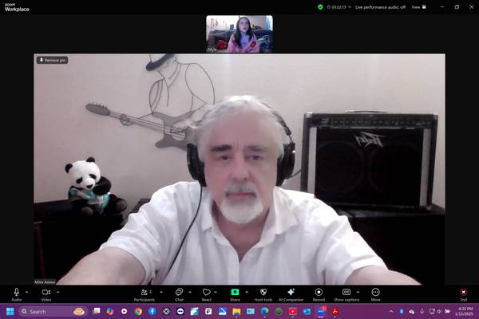Viewport: 479px width, 319px height.
Task: Launch AI Companion
Action: click(x=291, y=293)
